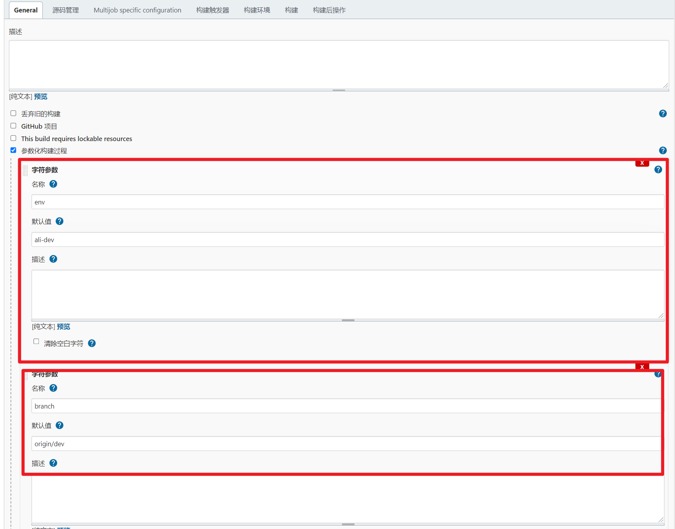The width and height of the screenshot is (675, 529).
Task: Open help for branch parameter 名称 field
Action: pos(53,388)
